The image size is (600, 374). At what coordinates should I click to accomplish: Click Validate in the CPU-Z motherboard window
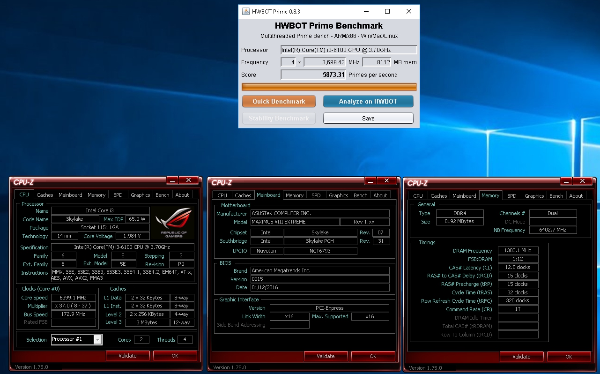pyautogui.click(x=326, y=356)
